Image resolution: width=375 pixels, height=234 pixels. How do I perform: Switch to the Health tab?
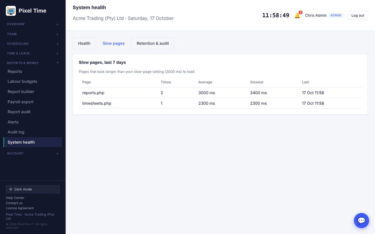click(x=84, y=44)
